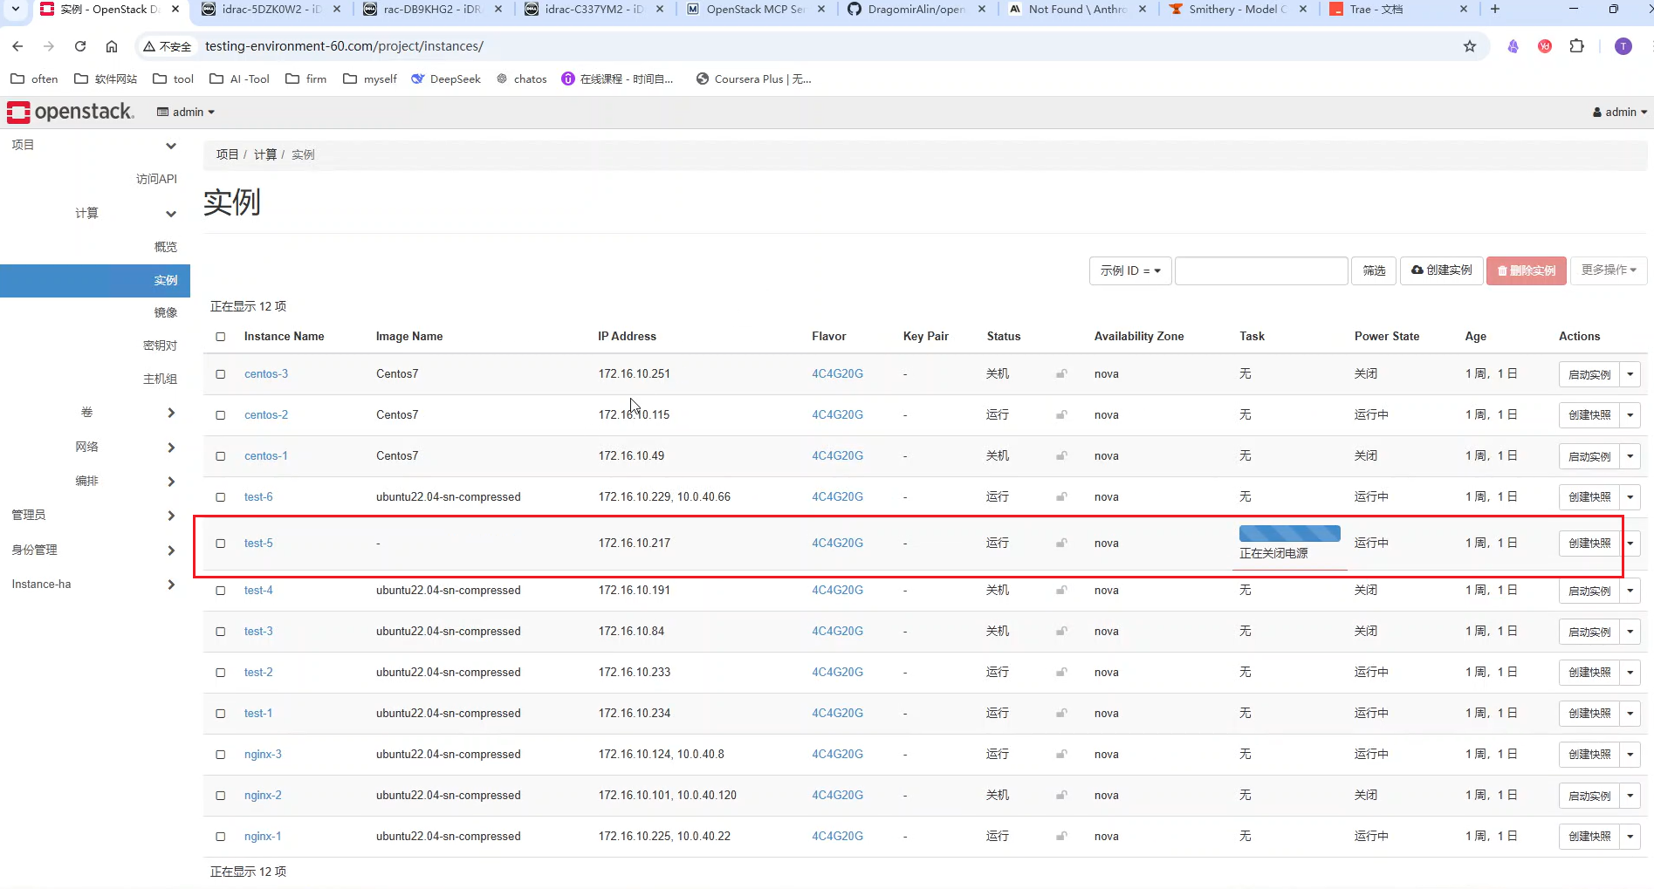Open actions dropdown arrow for centos-3

1630,374
